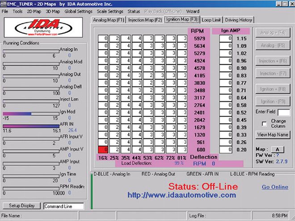Click the Ignition - (F9) button
Screen dimensions: 295x221
point(273,101)
